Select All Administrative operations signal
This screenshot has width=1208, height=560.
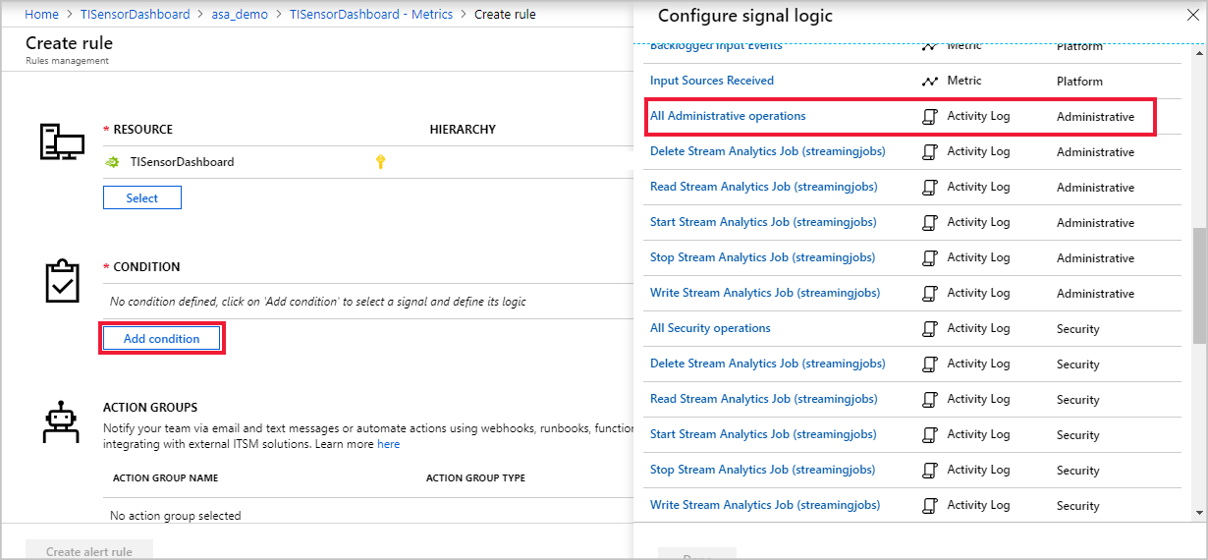[x=728, y=116]
